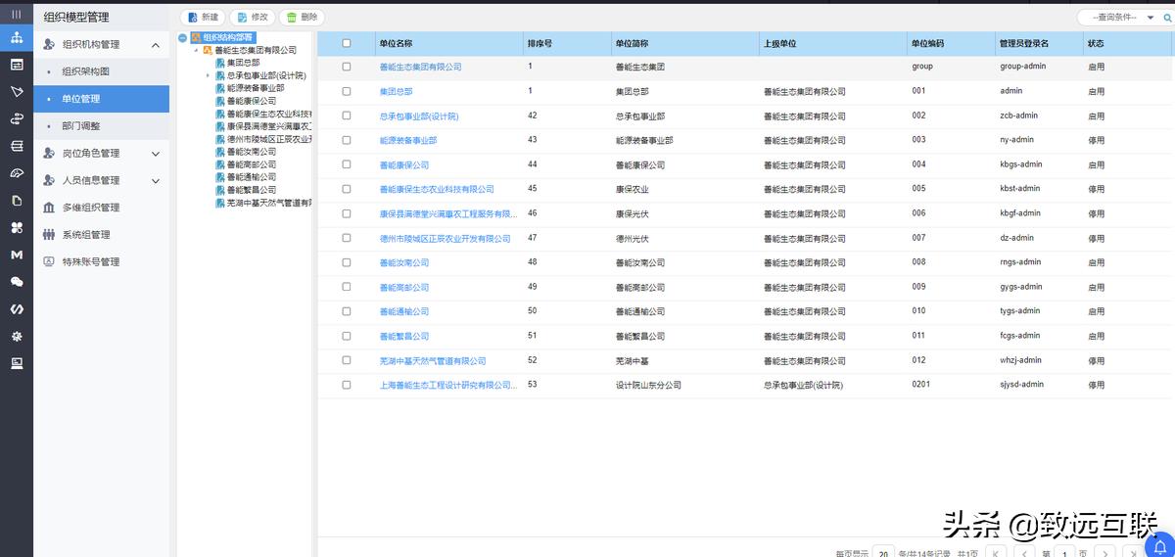
Task: Open the M-shaped icon in the left rail
Action: (17, 255)
